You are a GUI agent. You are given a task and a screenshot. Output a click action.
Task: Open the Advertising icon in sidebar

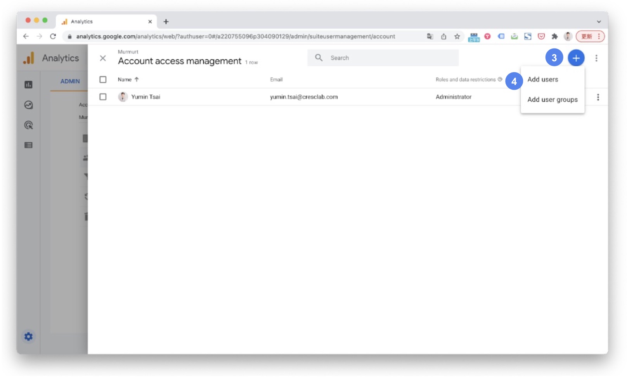28,125
